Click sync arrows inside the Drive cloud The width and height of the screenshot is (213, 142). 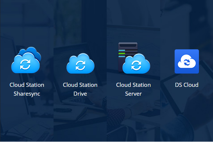(80, 65)
